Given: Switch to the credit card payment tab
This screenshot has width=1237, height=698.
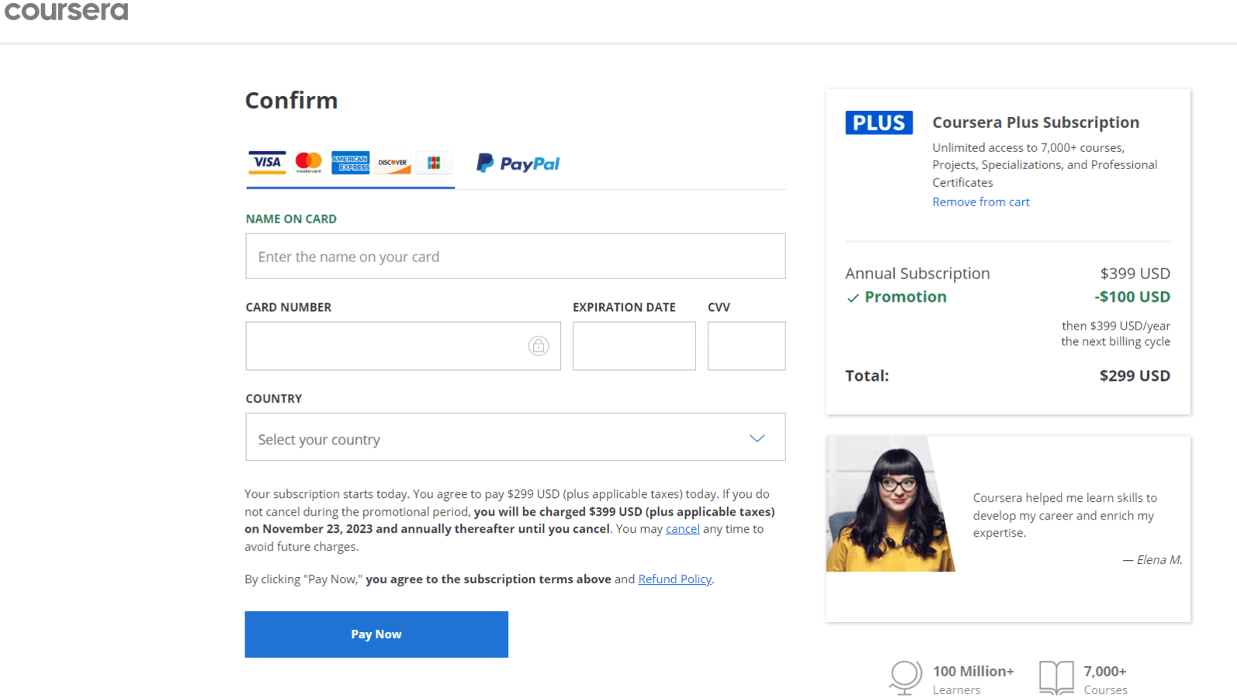Looking at the screenshot, I should pos(350,163).
